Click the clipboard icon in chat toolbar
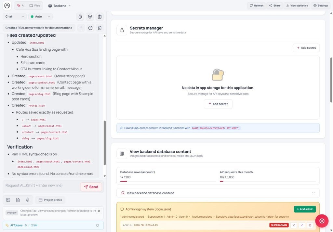Screen dimensions: 333x232 [100, 17]
